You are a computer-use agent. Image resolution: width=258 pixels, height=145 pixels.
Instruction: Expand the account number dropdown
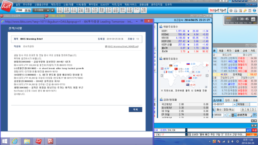pos(234,104)
